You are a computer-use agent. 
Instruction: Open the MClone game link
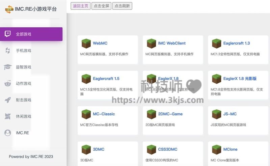230,149
